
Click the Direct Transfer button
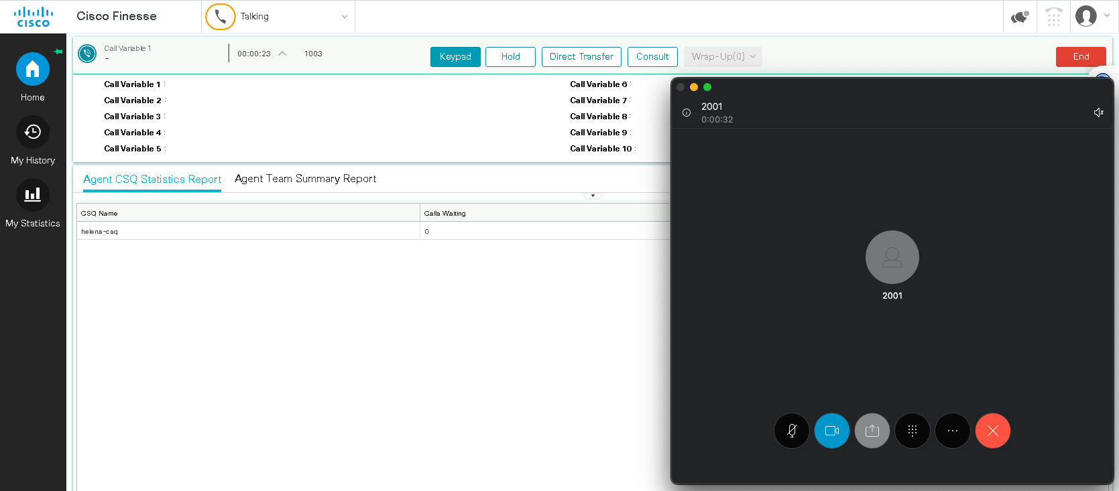tap(581, 57)
